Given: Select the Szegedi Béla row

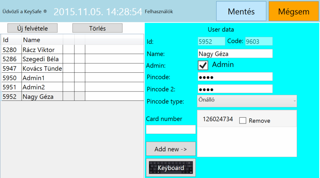Looking at the screenshot, I should pyautogui.click(x=72, y=59).
